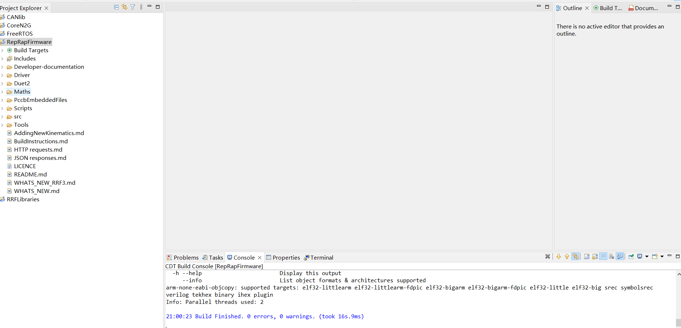Select the CoreN2G project
Image resolution: width=681 pixels, height=328 pixels.
19,25
